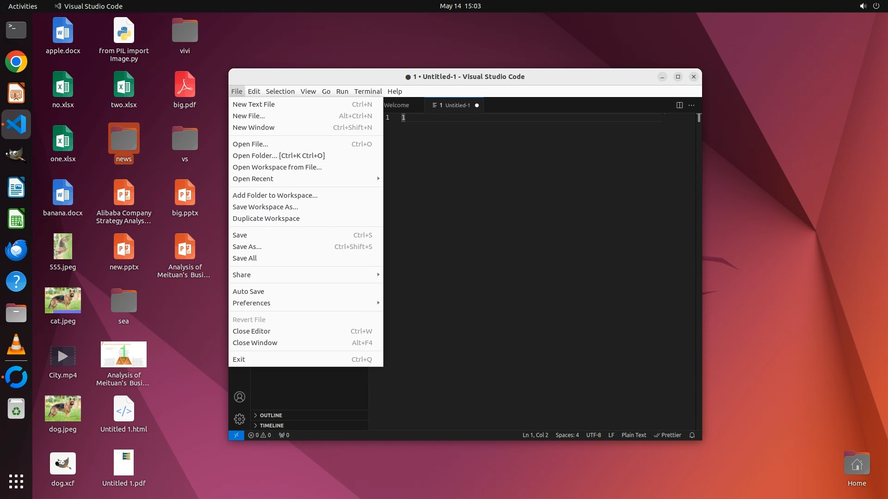Click the Spaces: 4 indentation setting
The width and height of the screenshot is (888, 499).
[x=567, y=435]
